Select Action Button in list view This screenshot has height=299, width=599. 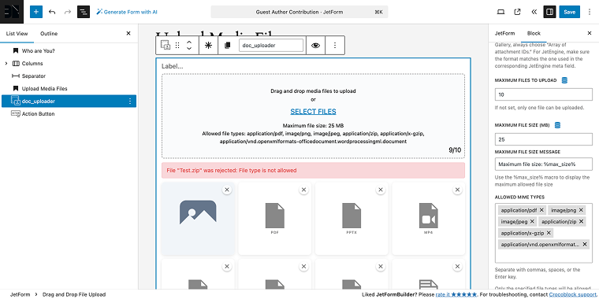click(x=38, y=113)
